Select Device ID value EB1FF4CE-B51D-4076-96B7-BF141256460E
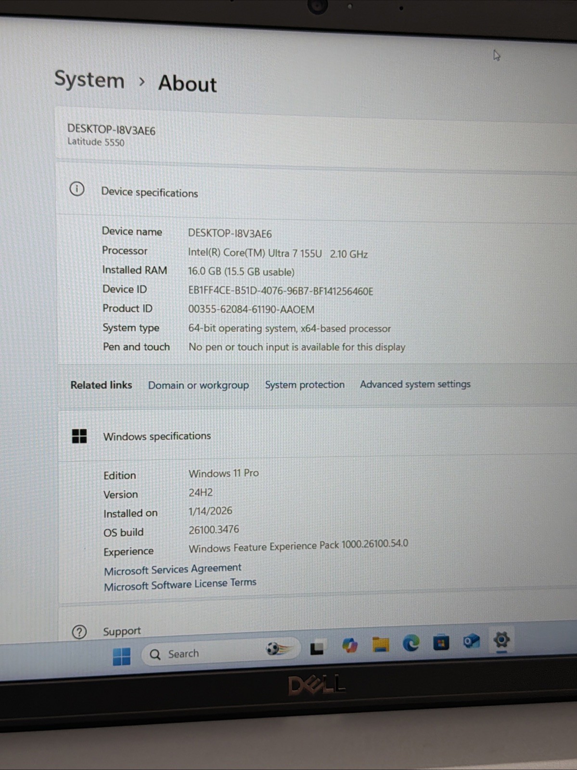The image size is (577, 770). (x=281, y=291)
